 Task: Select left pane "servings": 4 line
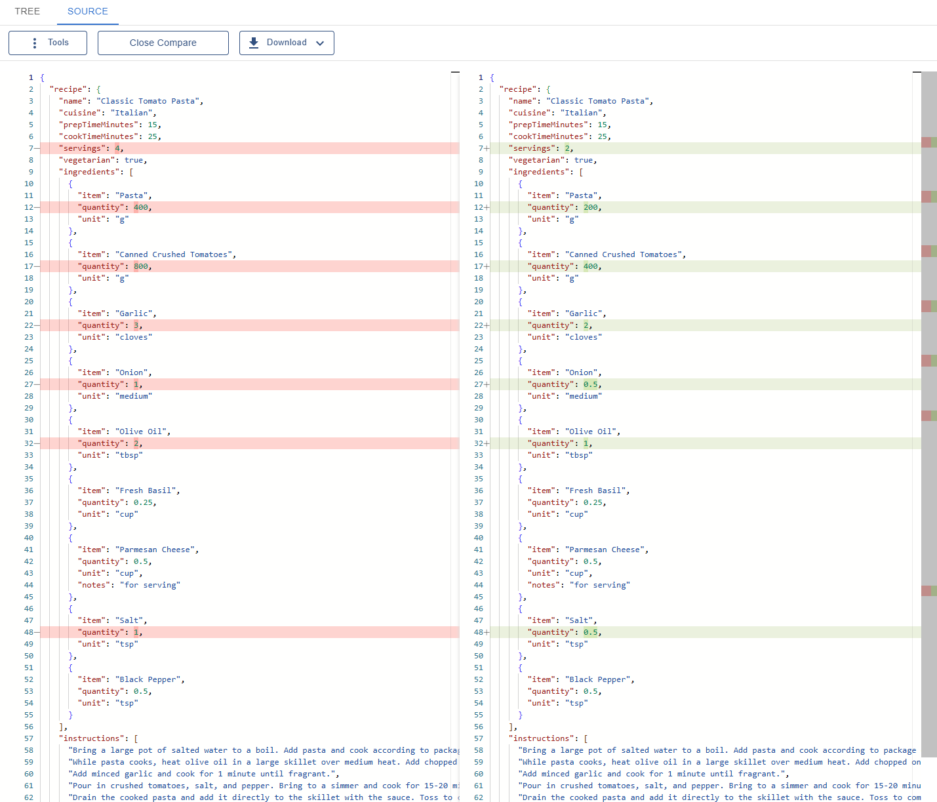tap(249, 148)
